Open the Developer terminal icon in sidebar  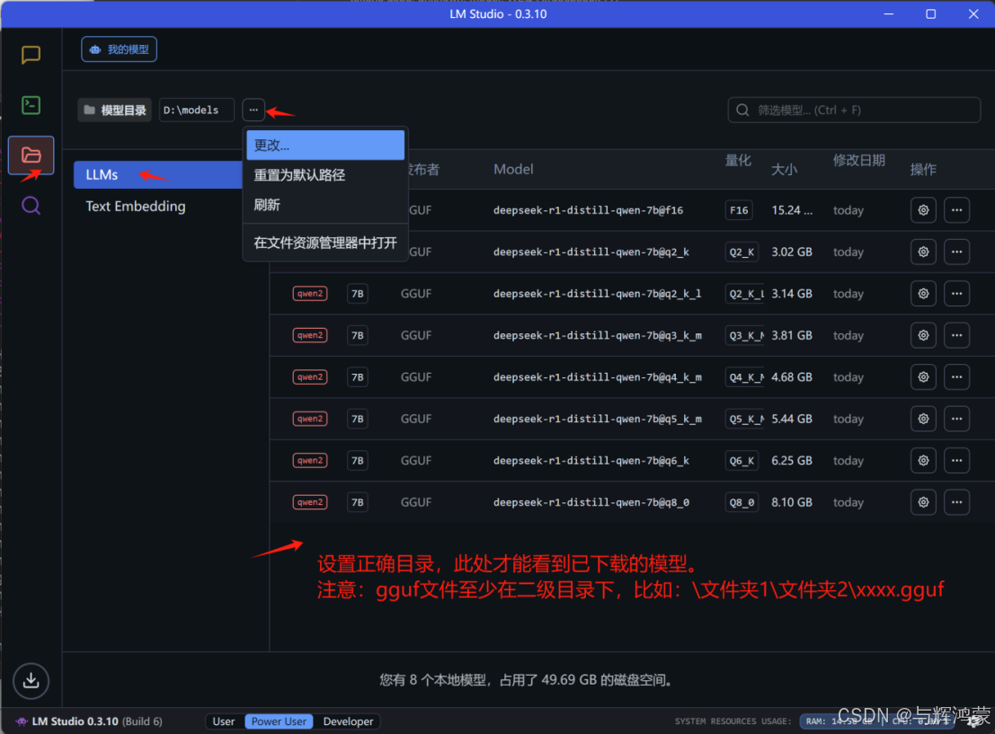click(x=31, y=105)
